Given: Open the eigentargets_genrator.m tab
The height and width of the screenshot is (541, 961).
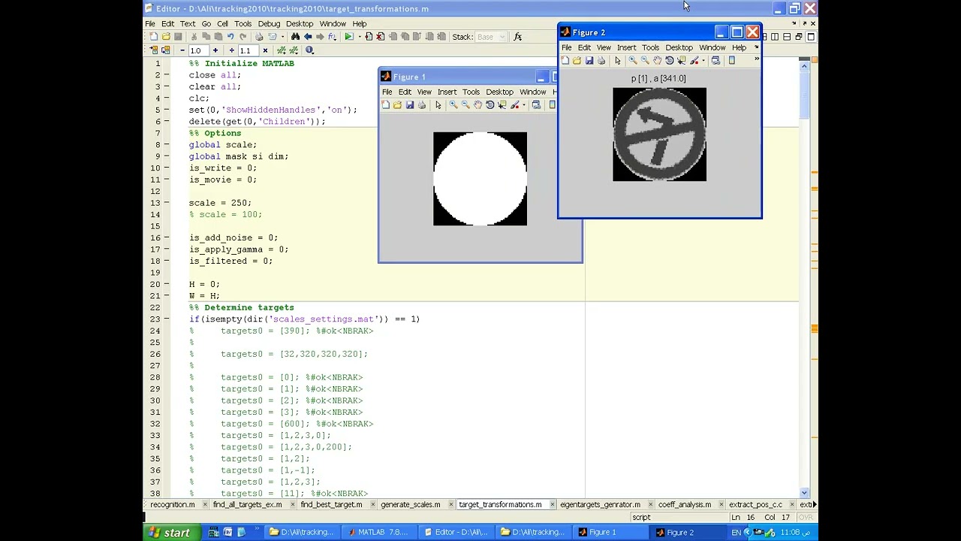Looking at the screenshot, I should (600, 505).
